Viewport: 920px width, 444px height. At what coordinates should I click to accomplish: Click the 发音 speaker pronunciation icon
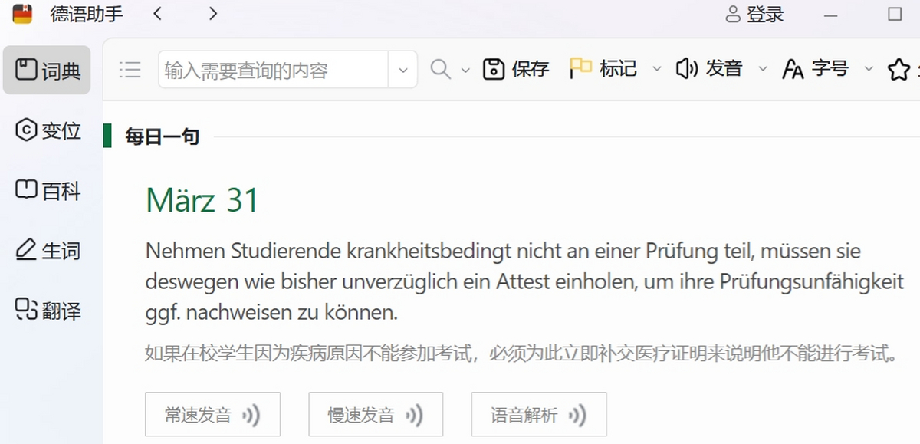click(685, 69)
